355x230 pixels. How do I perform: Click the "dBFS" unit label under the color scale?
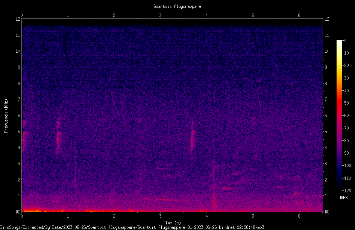tap(343, 198)
